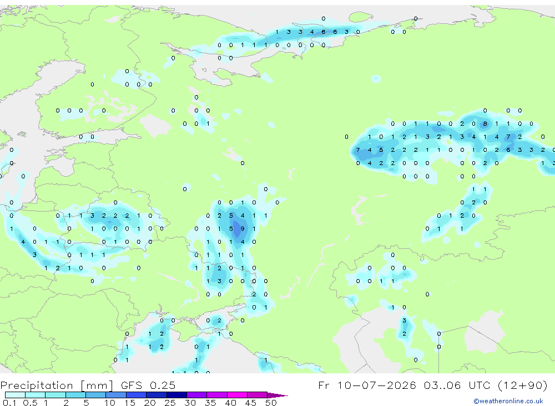
Task: Click legend label '10'
Action: pyautogui.click(x=110, y=403)
